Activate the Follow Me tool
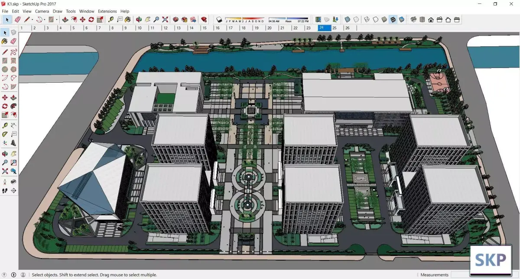520x279 pixels. click(13, 106)
